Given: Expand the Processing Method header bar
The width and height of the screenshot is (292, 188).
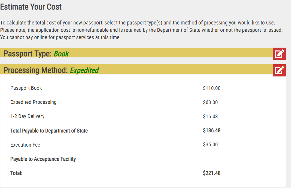Looking at the screenshot, I should tap(136, 69).
